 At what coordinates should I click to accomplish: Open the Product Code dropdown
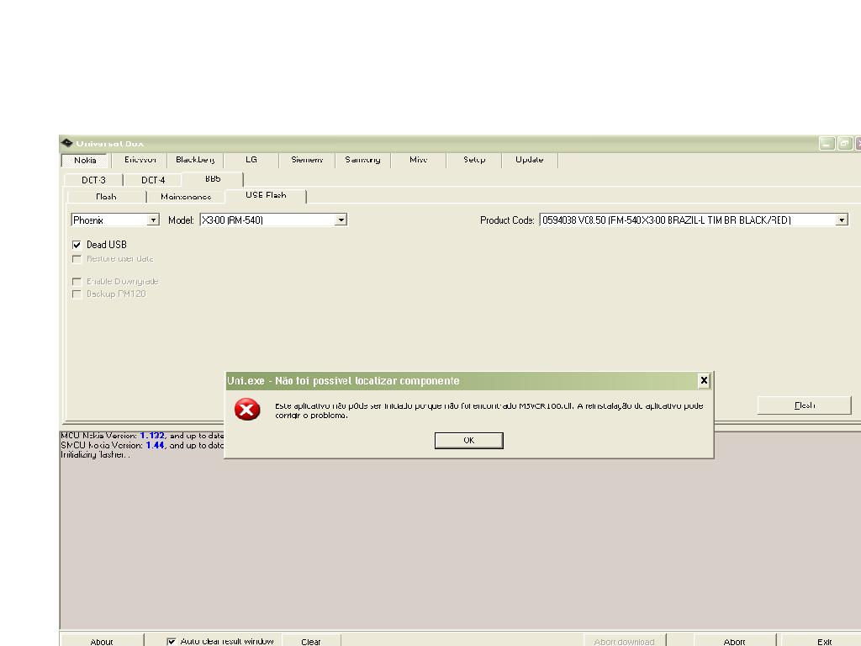tap(842, 220)
